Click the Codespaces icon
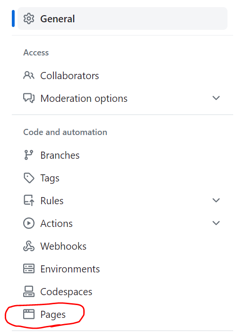Image resolution: width=236 pixels, height=334 pixels. point(29,291)
